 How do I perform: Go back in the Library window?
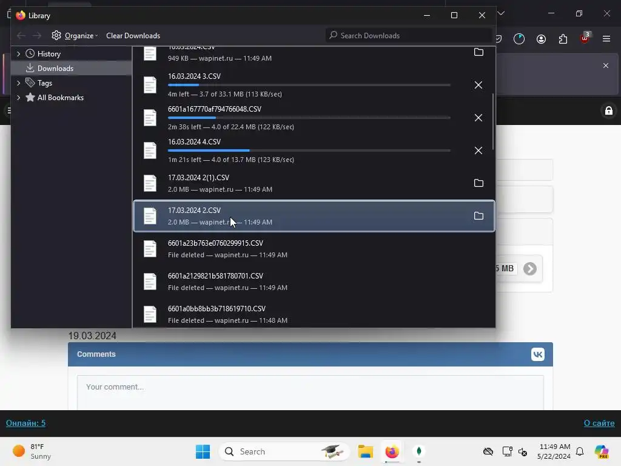21,36
